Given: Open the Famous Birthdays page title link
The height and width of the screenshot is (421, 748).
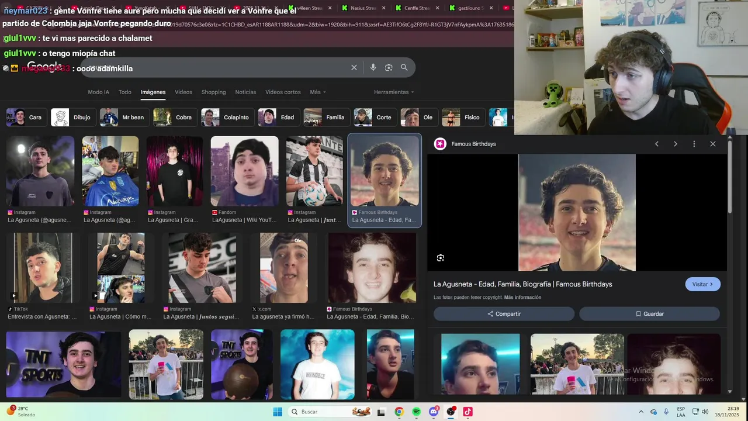Looking at the screenshot, I should (x=522, y=284).
